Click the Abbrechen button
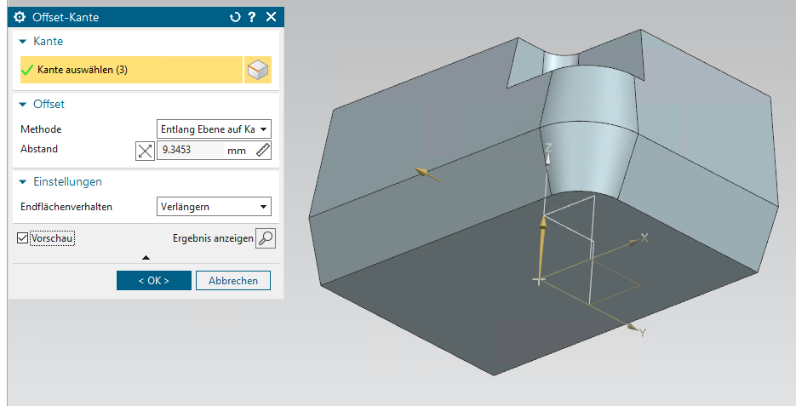 pyautogui.click(x=233, y=281)
